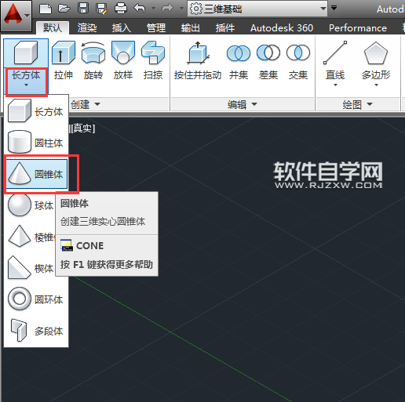Open the 管理 ribbon tab
Image resolution: width=405 pixels, height=402 pixels.
[x=156, y=27]
